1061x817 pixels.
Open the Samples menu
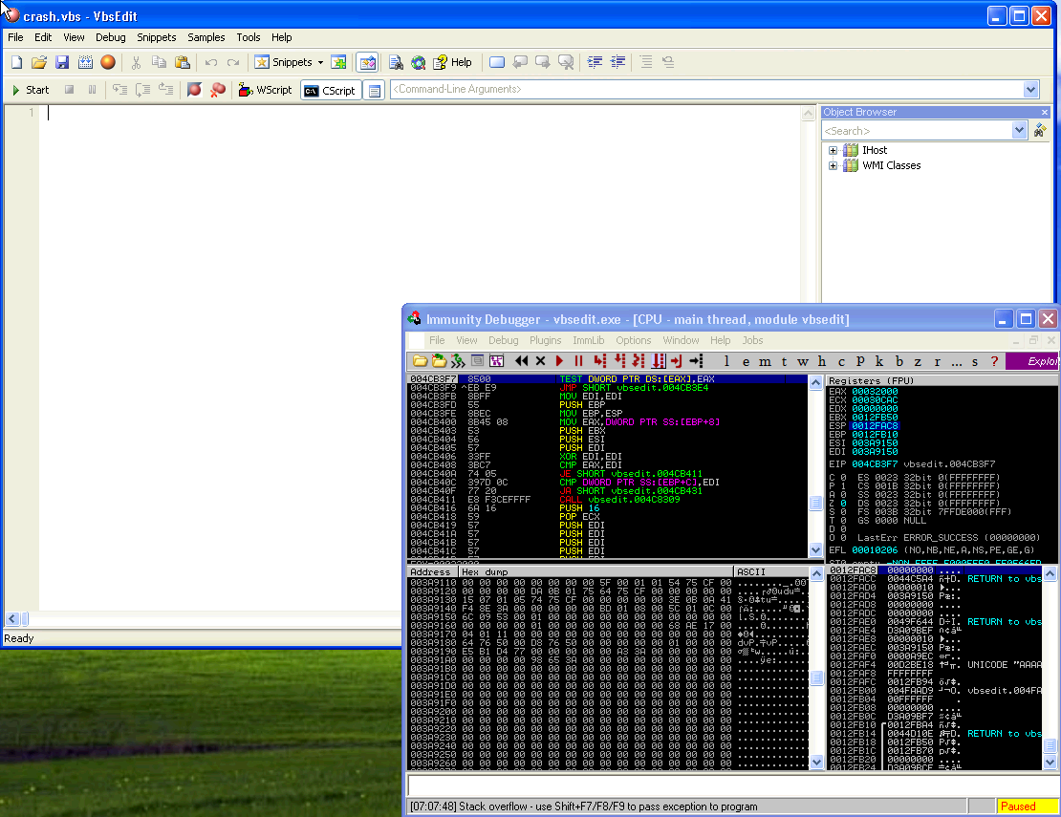[206, 37]
